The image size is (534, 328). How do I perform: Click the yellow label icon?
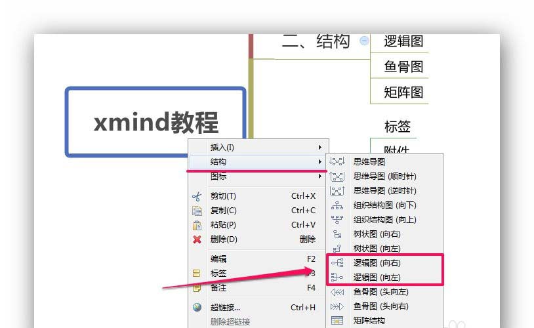pyautogui.click(x=197, y=273)
